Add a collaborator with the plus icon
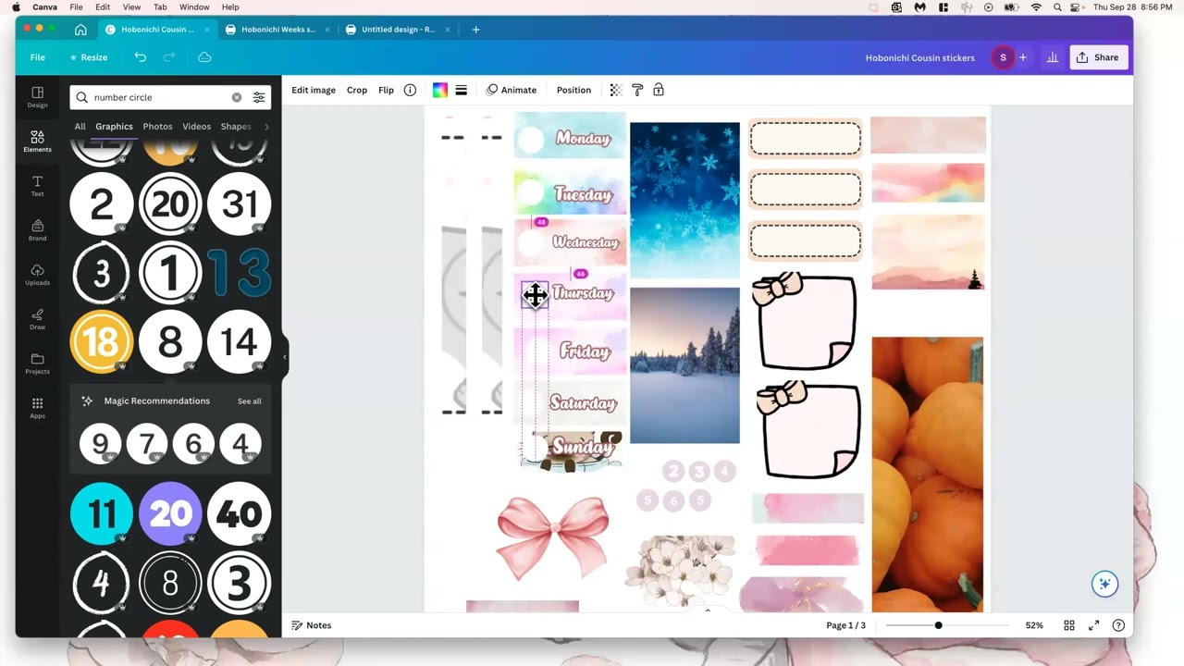Image resolution: width=1184 pixels, height=666 pixels. [x=1023, y=57]
